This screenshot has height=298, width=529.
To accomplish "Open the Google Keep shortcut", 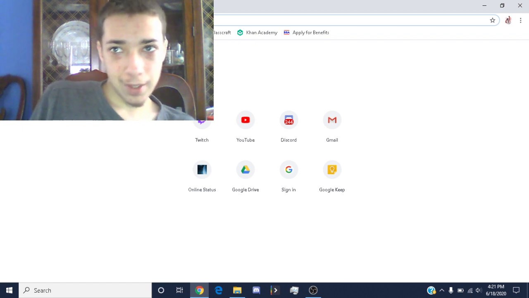I will (332, 176).
